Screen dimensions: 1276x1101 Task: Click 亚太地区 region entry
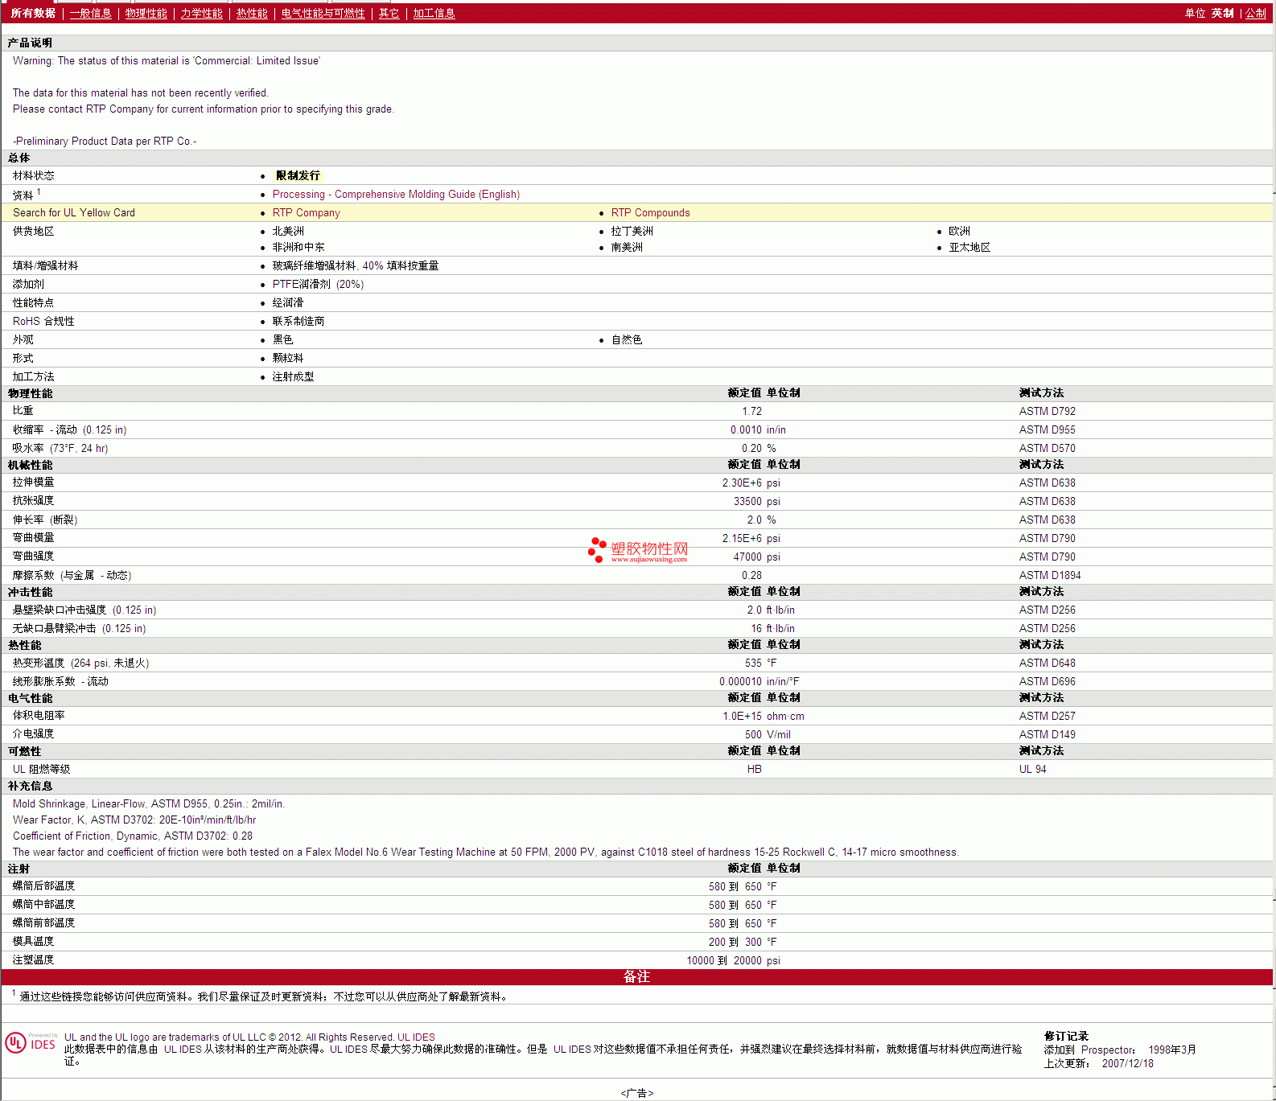point(969,248)
